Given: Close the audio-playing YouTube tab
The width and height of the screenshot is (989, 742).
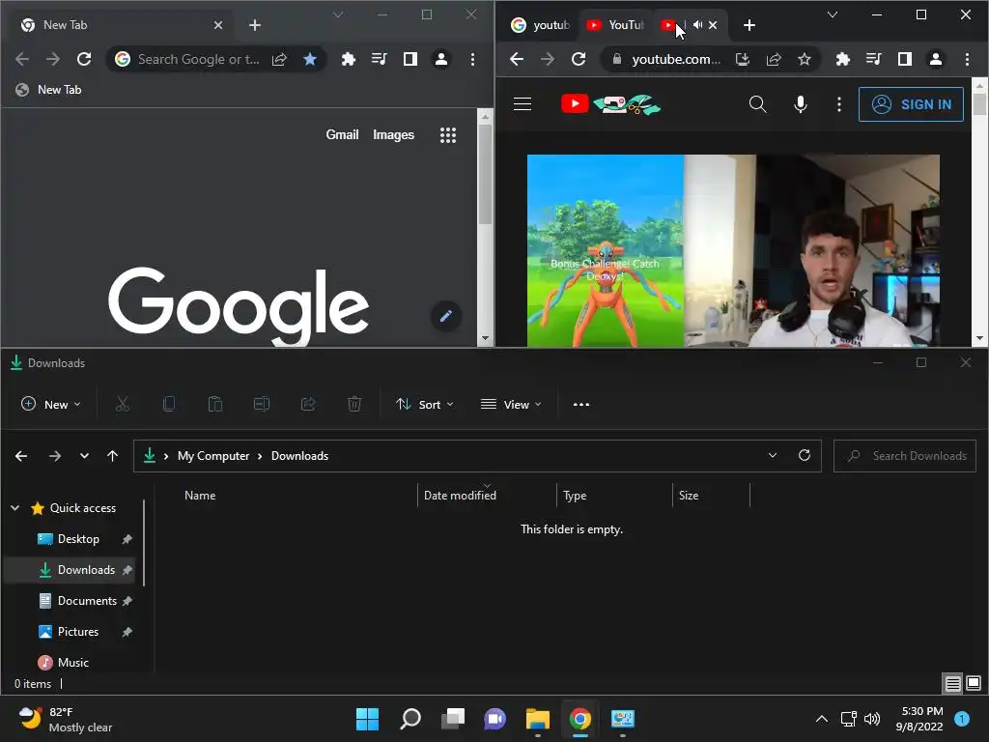Looking at the screenshot, I should click(x=713, y=25).
